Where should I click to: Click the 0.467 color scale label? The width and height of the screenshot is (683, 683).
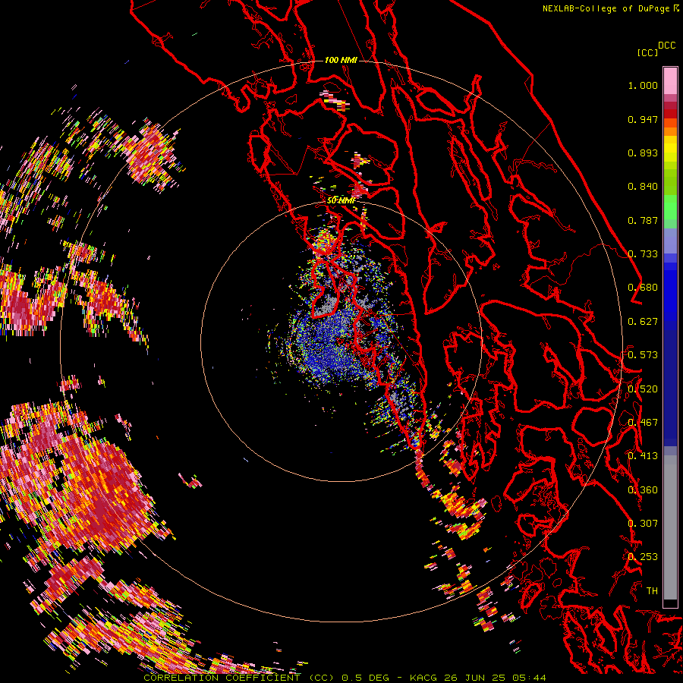(x=643, y=423)
